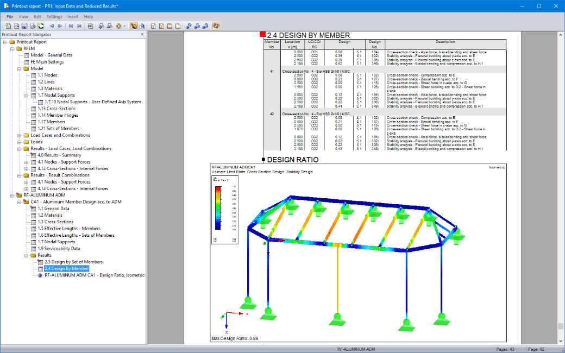Open the Settings menu
Screen dimensions: 565x353
(x=54, y=17)
